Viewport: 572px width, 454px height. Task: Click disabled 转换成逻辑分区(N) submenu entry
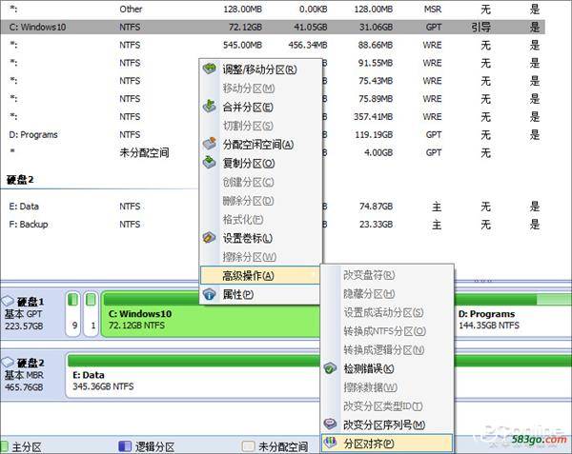[x=387, y=350]
